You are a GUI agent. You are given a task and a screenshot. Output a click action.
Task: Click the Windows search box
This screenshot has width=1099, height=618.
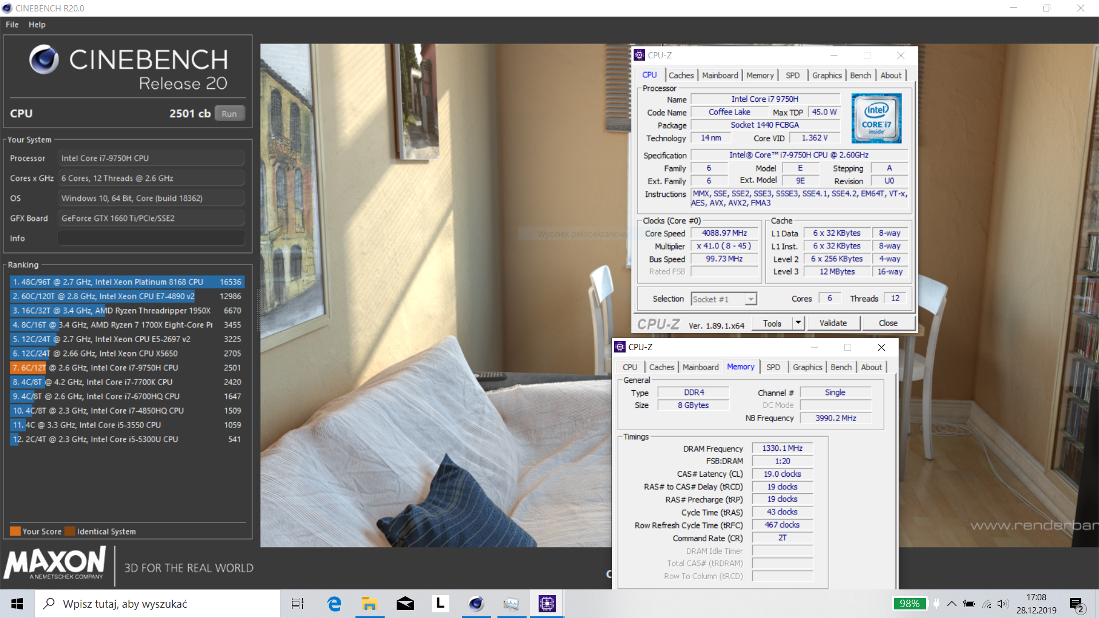pos(157,604)
